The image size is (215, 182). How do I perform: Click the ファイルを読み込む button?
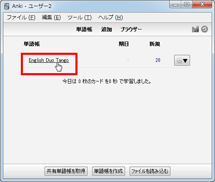pyautogui.click(x=150, y=171)
